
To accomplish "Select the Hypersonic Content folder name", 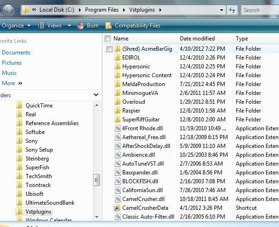I will coord(147,75).
